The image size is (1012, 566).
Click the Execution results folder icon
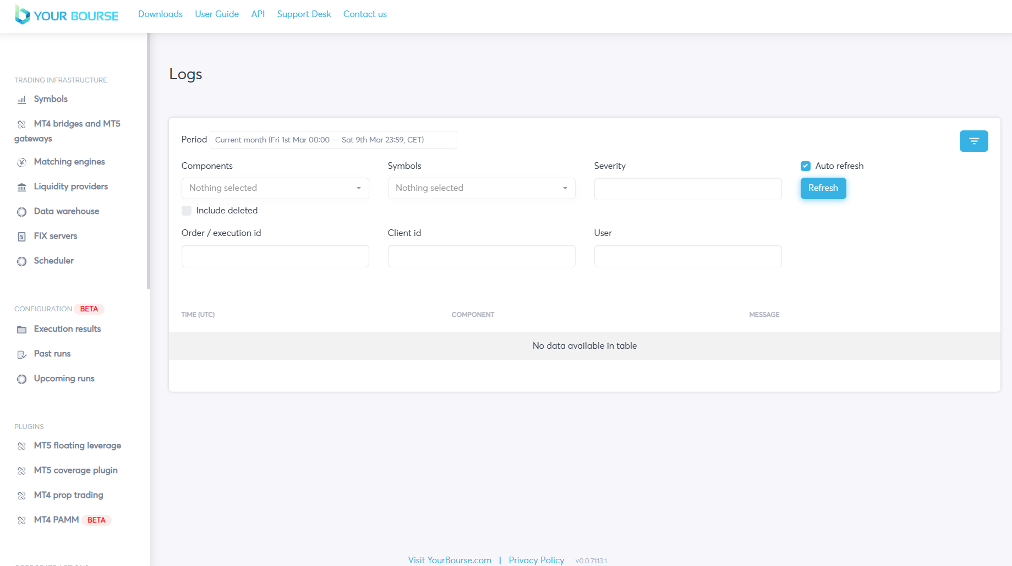coord(21,329)
